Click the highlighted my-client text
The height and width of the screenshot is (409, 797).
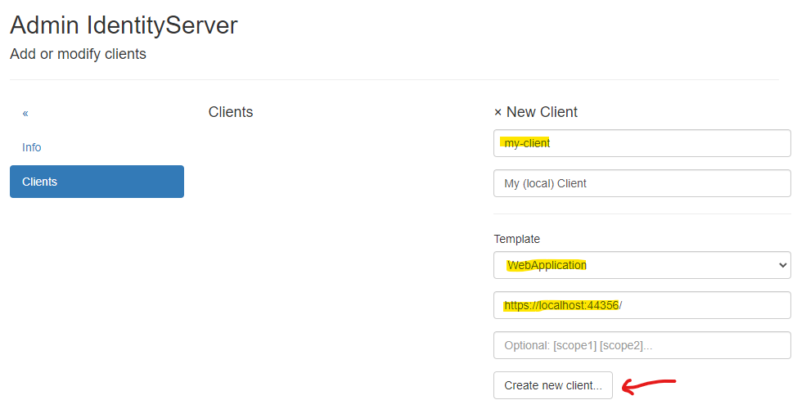[526, 143]
